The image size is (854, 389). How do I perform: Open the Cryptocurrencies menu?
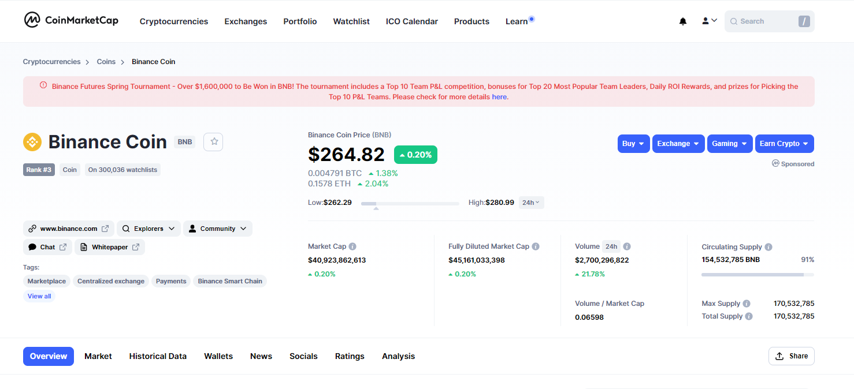174,21
